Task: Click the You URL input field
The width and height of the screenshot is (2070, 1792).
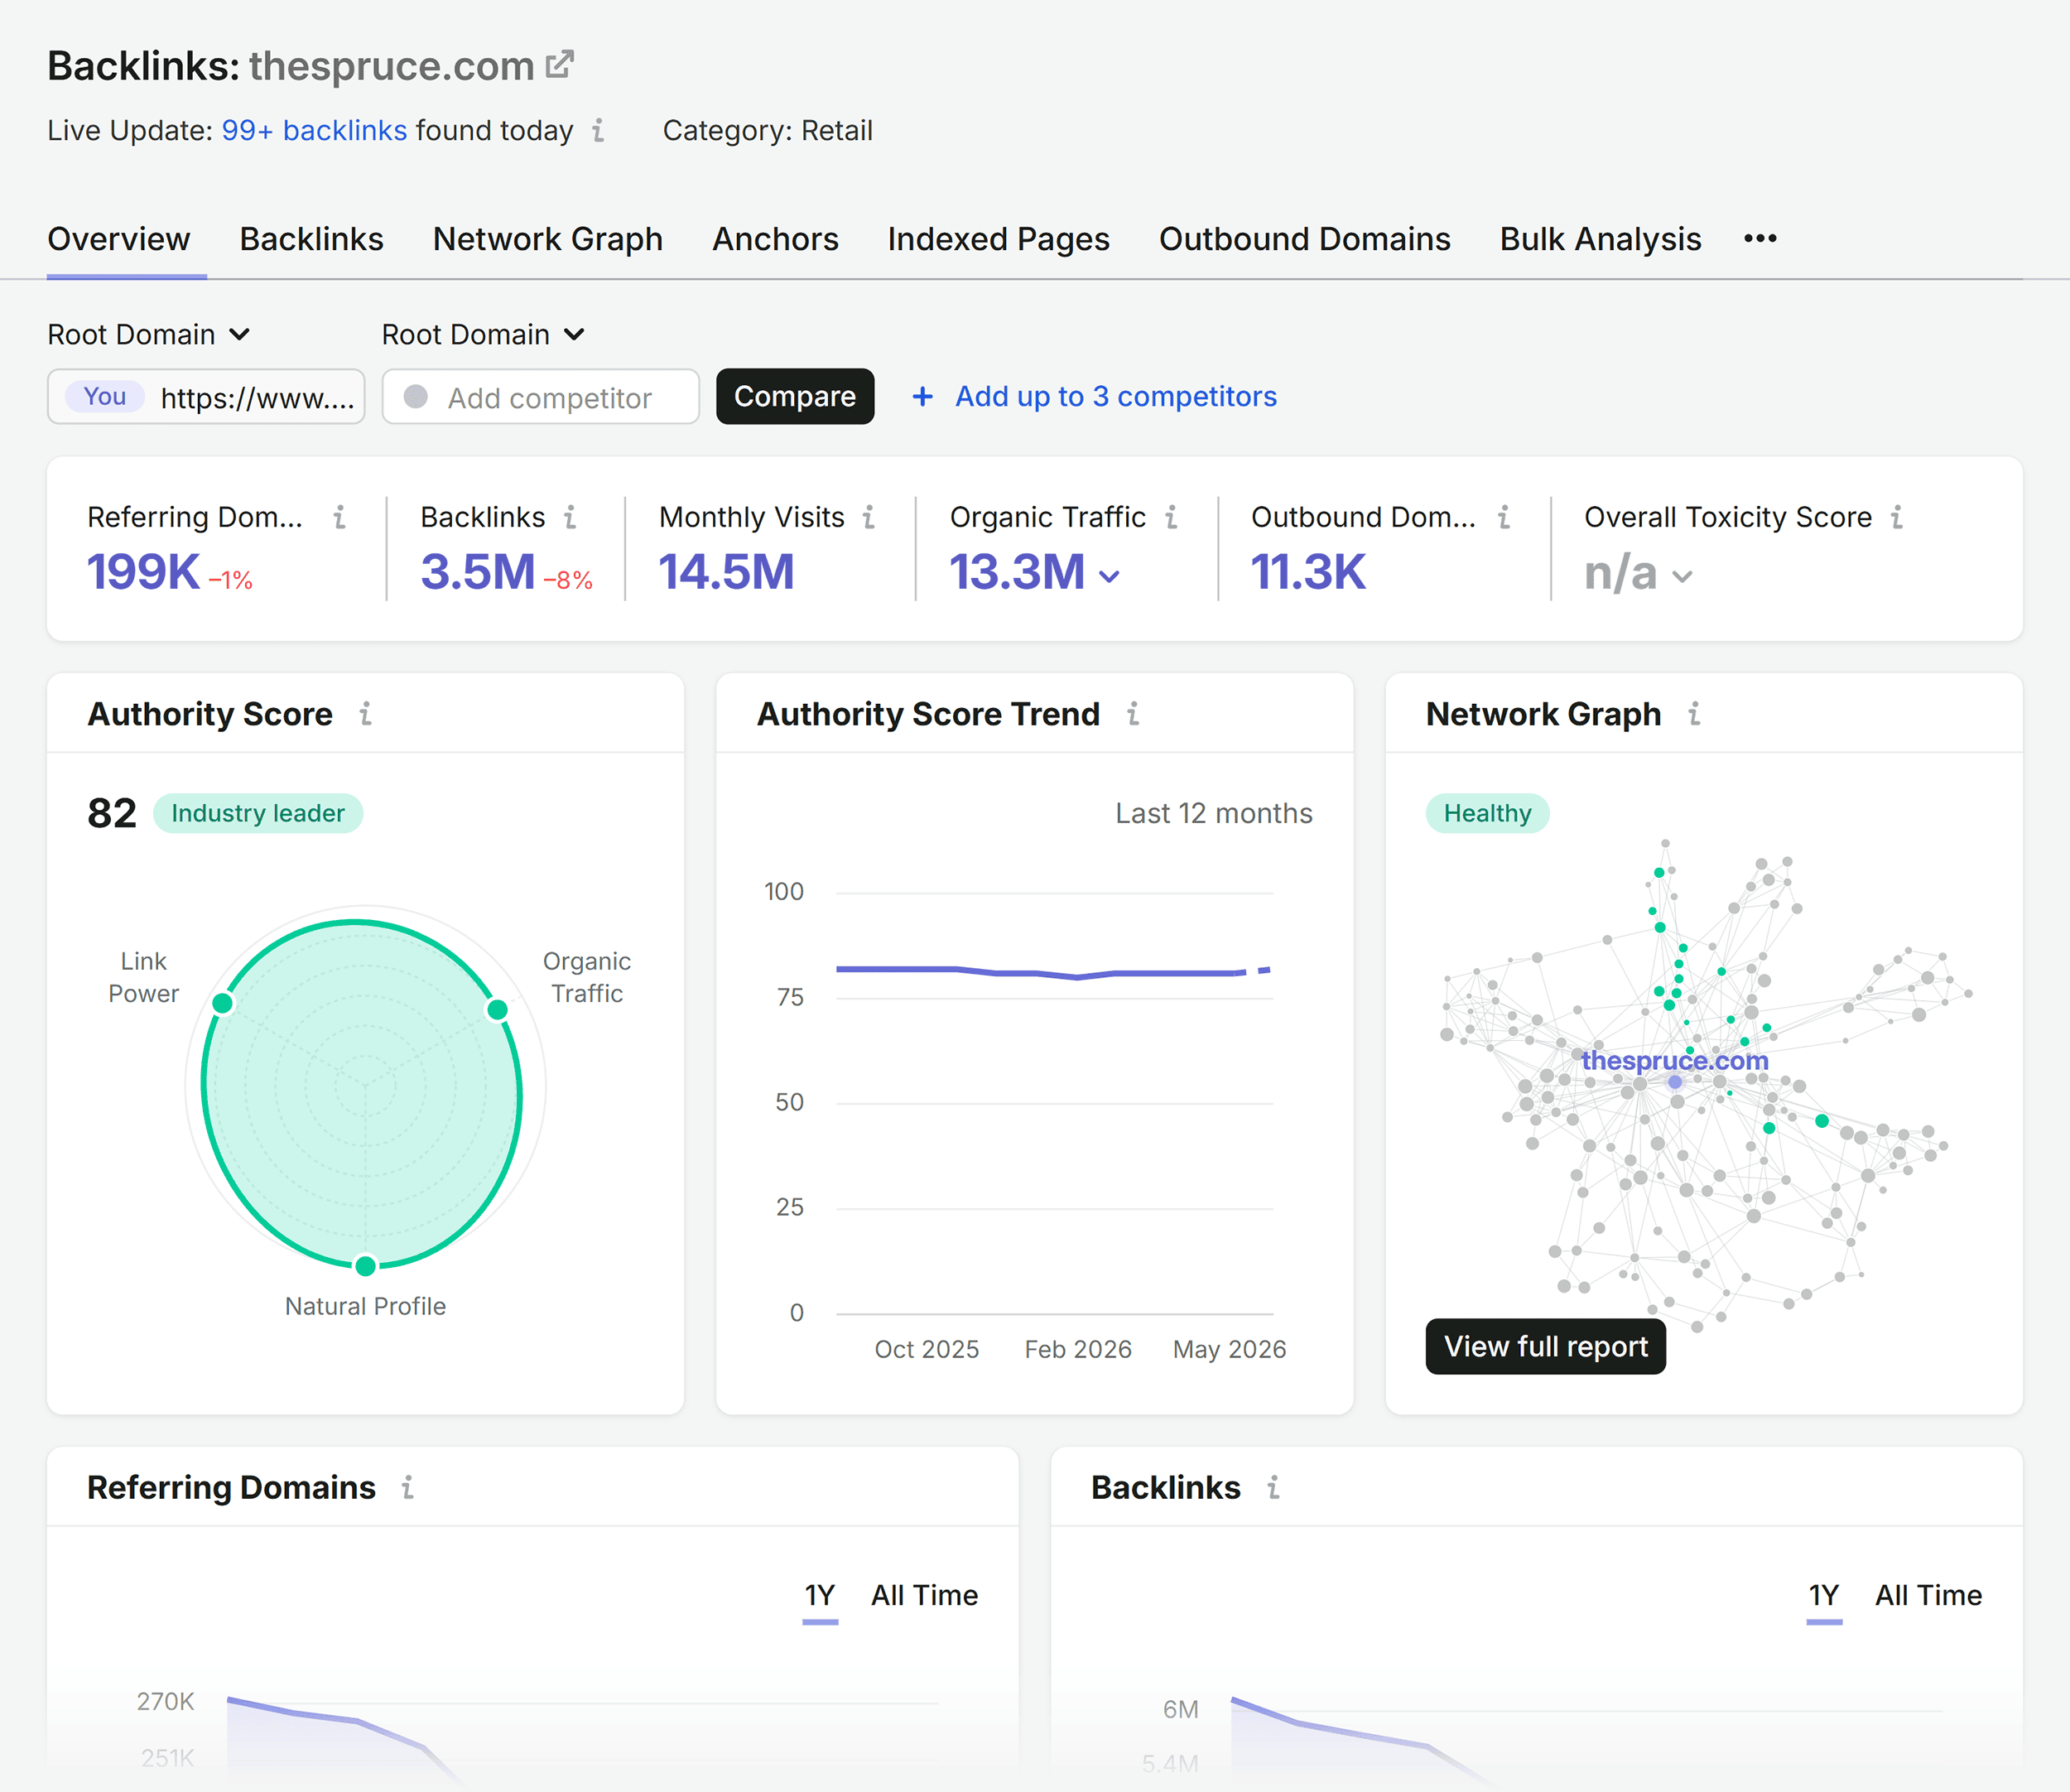Action: [206, 397]
